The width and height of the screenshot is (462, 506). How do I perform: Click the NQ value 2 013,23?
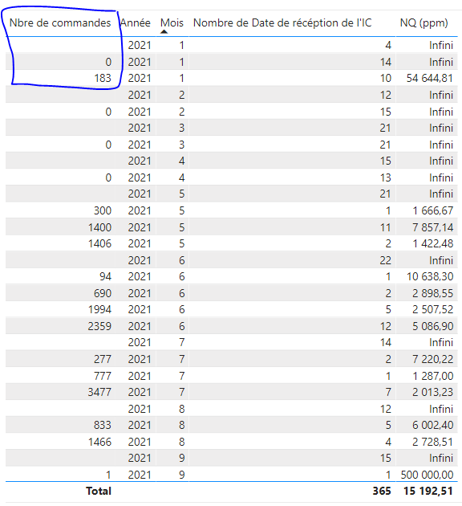pyautogui.click(x=432, y=392)
